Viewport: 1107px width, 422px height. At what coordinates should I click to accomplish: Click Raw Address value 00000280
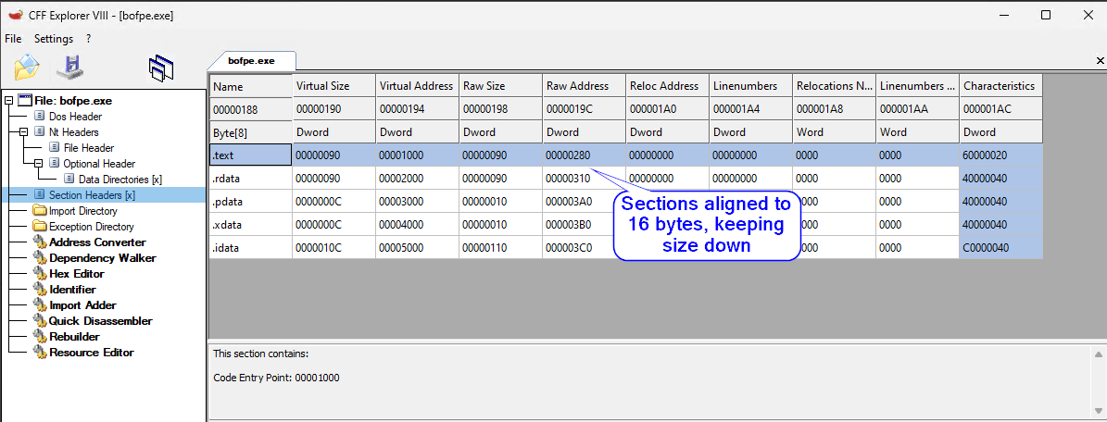pyautogui.click(x=584, y=155)
